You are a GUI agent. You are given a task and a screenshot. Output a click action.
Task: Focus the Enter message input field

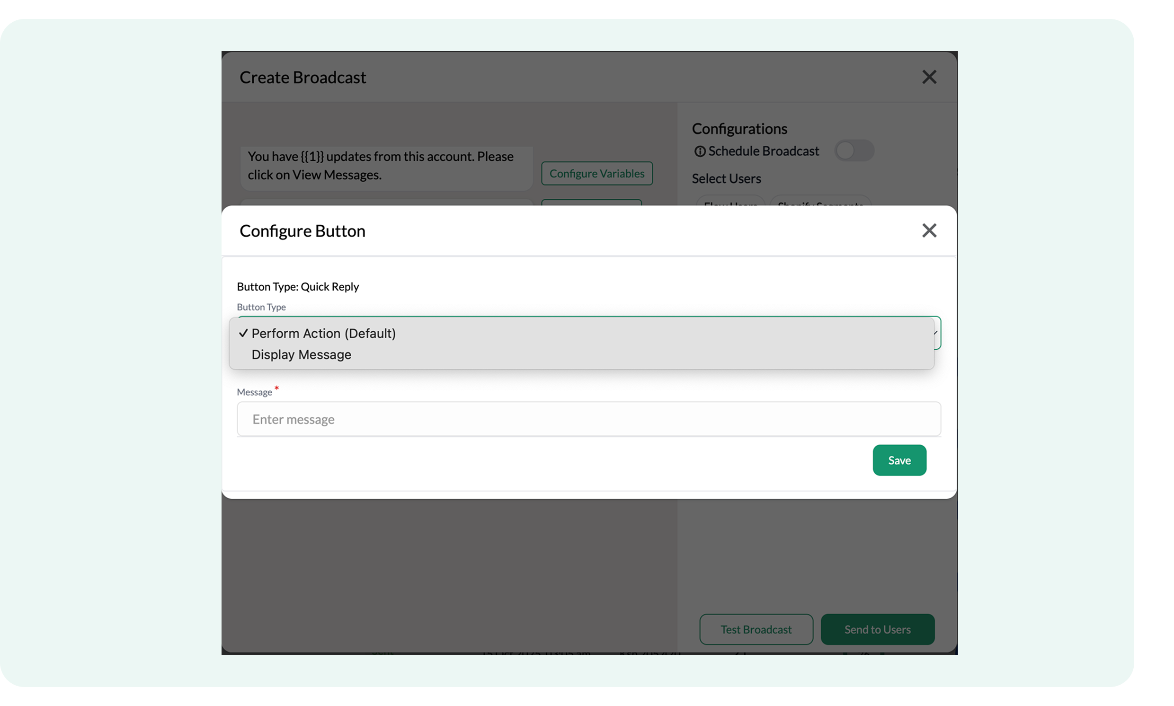(x=588, y=419)
